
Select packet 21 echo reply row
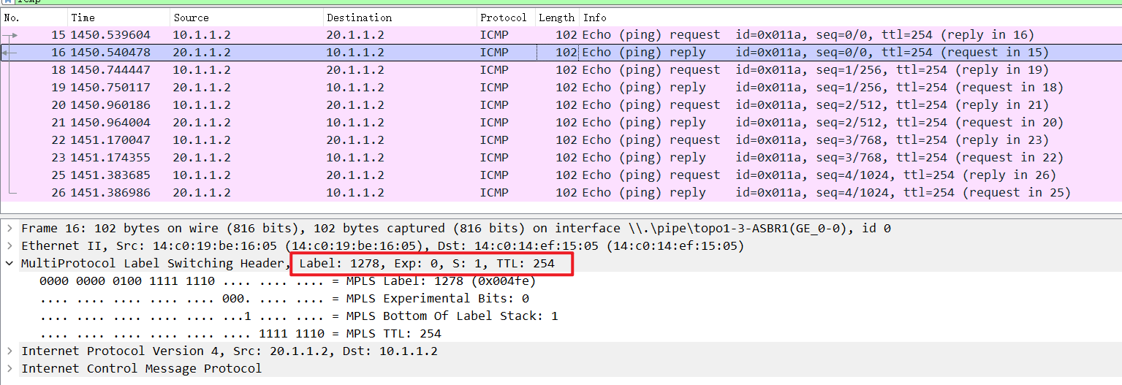[x=512, y=123]
